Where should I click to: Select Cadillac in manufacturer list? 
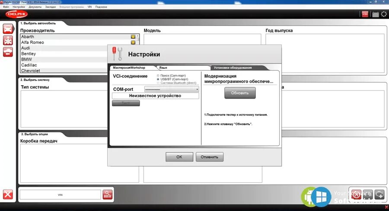click(x=64, y=65)
